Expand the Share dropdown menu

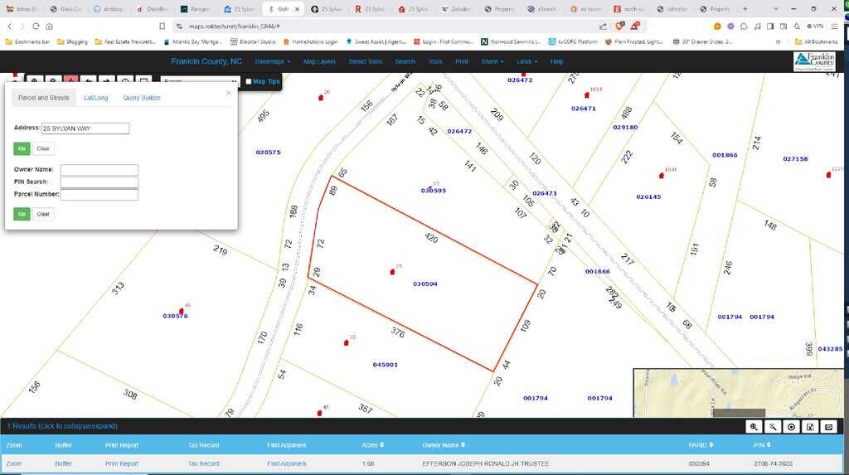(x=492, y=61)
